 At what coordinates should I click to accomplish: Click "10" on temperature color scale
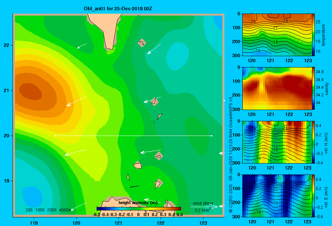pos(318,51)
